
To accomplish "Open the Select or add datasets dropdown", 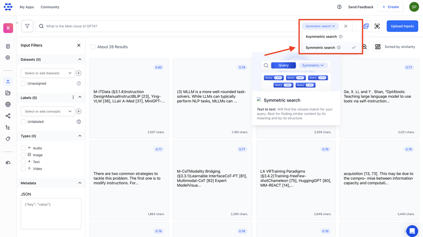I will [48, 73].
